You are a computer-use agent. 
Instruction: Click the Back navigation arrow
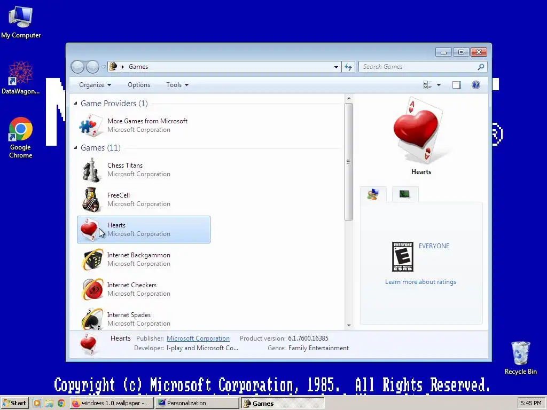(77, 67)
